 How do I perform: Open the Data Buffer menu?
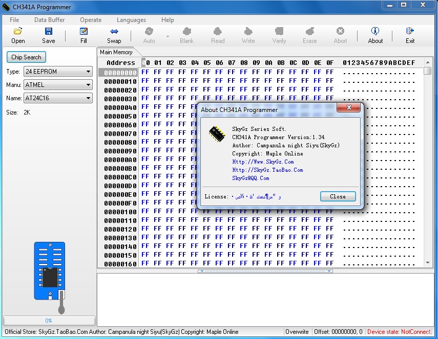[x=50, y=20]
